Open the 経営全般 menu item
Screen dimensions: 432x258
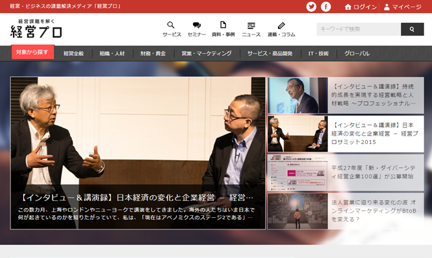(x=73, y=53)
